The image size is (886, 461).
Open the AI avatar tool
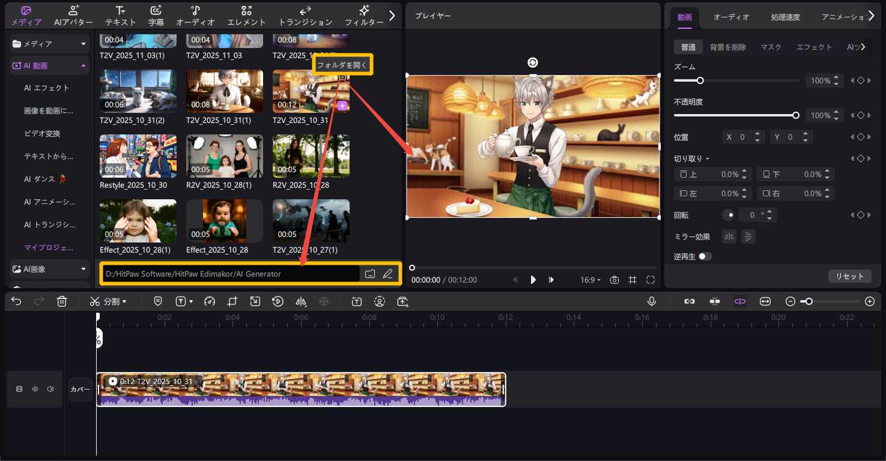pyautogui.click(x=73, y=15)
